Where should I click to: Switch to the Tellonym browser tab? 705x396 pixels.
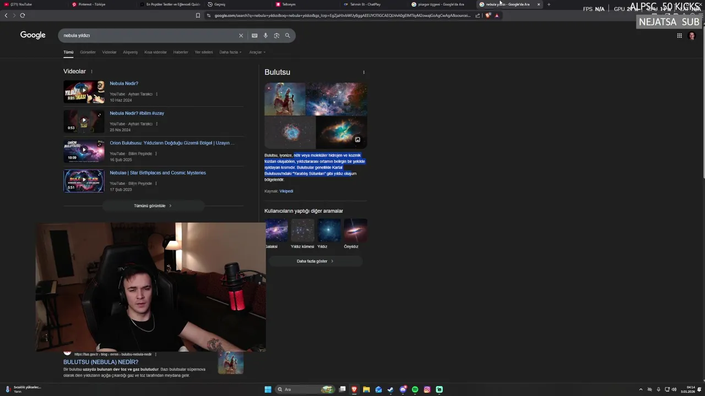point(306,4)
